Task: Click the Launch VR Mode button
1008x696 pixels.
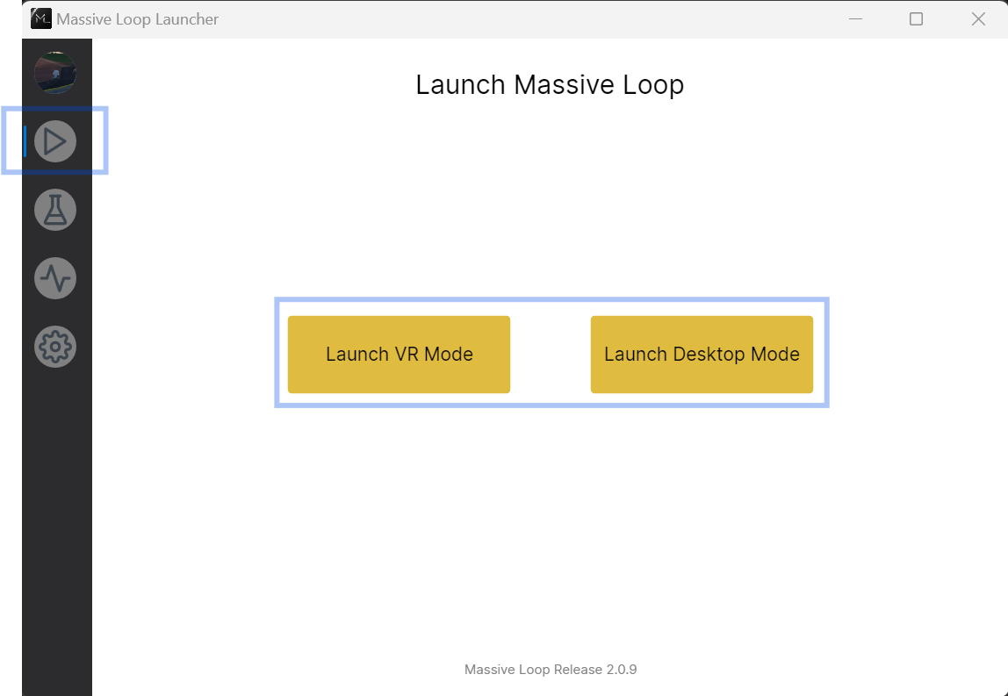Action: click(400, 354)
